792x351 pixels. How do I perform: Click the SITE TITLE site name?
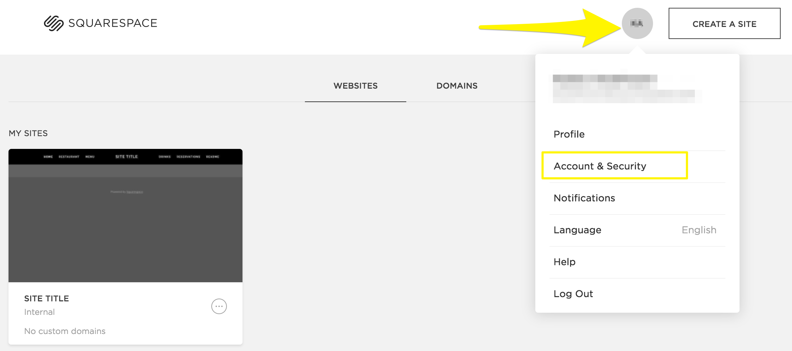tap(46, 299)
